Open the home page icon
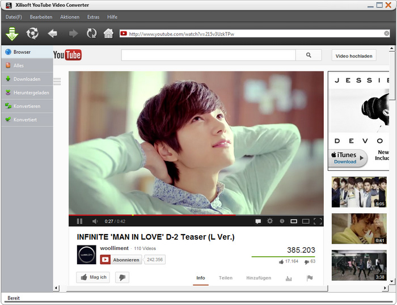Screen dimensions: 397x305 [108, 33]
